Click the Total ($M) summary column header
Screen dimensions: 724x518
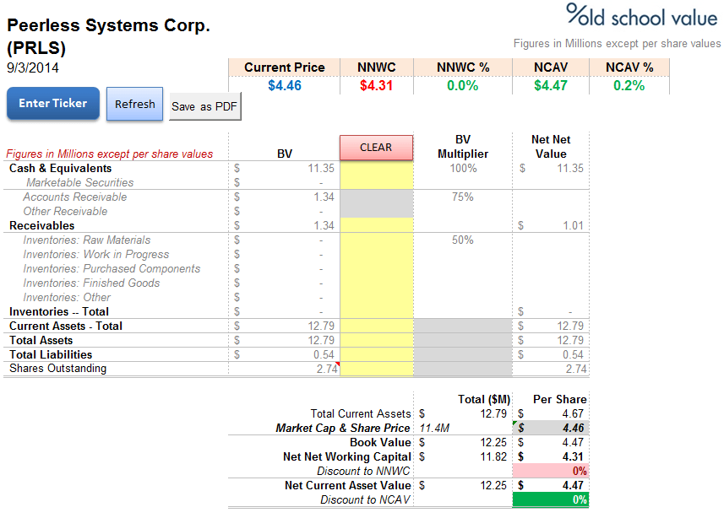[x=484, y=399]
